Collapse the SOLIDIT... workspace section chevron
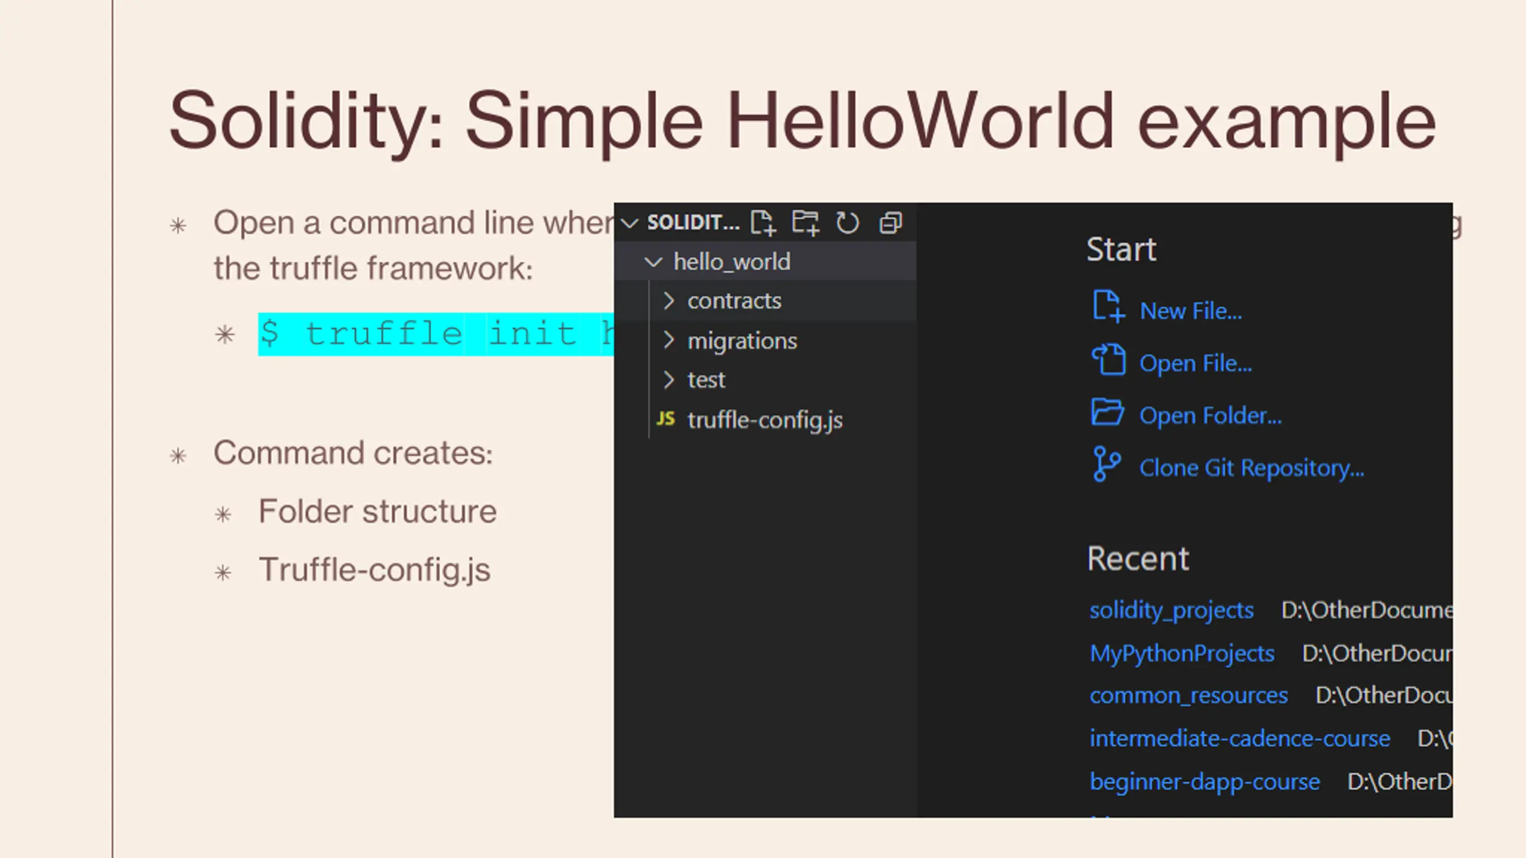Image resolution: width=1526 pixels, height=858 pixels. (x=629, y=223)
